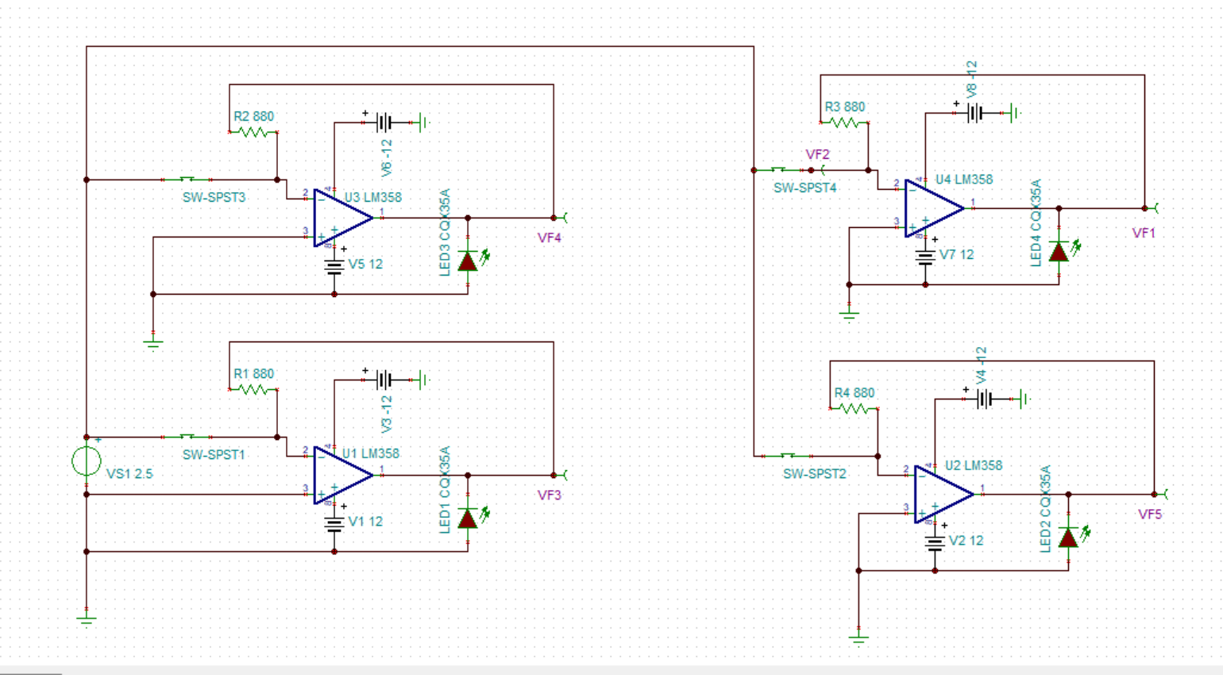The width and height of the screenshot is (1223, 675).
Task: Select the V1 12 battery symbol
Action: click(334, 523)
